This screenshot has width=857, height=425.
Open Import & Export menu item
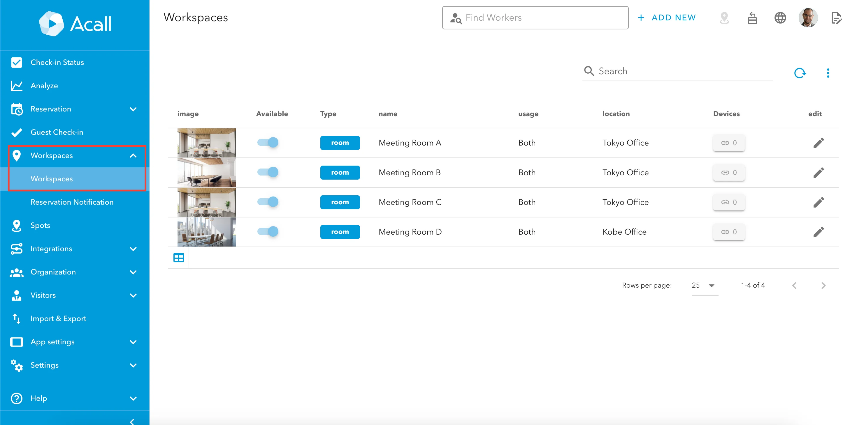pos(75,318)
